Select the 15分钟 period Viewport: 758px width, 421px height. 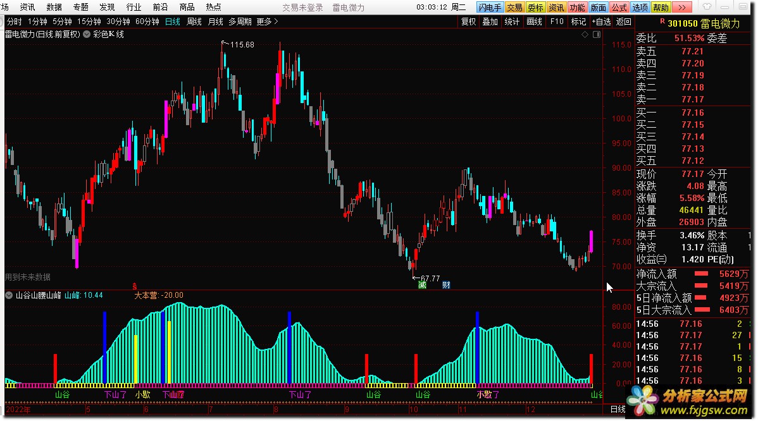point(89,21)
